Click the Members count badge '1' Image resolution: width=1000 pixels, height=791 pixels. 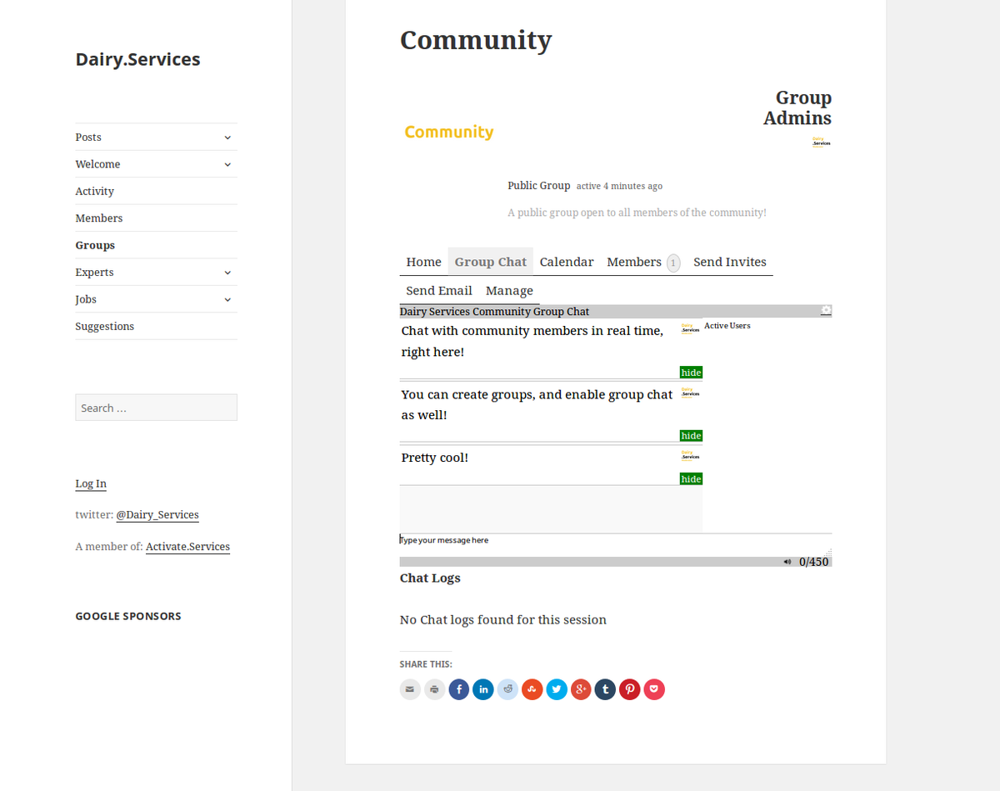tap(673, 263)
